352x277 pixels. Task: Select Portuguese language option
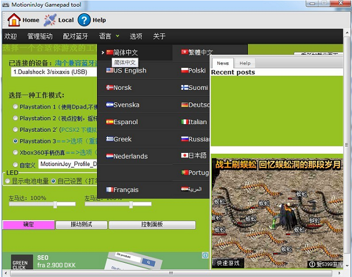[195, 172]
